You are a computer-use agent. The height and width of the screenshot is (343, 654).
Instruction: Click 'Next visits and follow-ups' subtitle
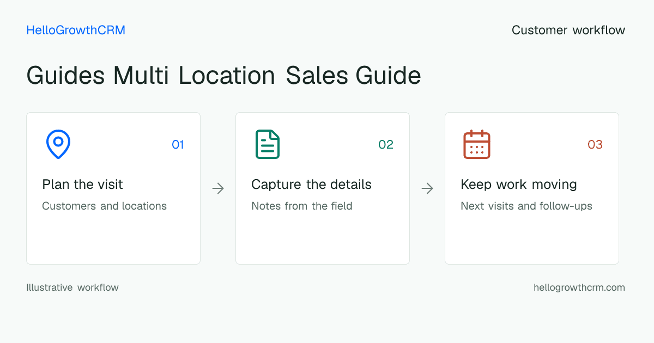coord(526,206)
